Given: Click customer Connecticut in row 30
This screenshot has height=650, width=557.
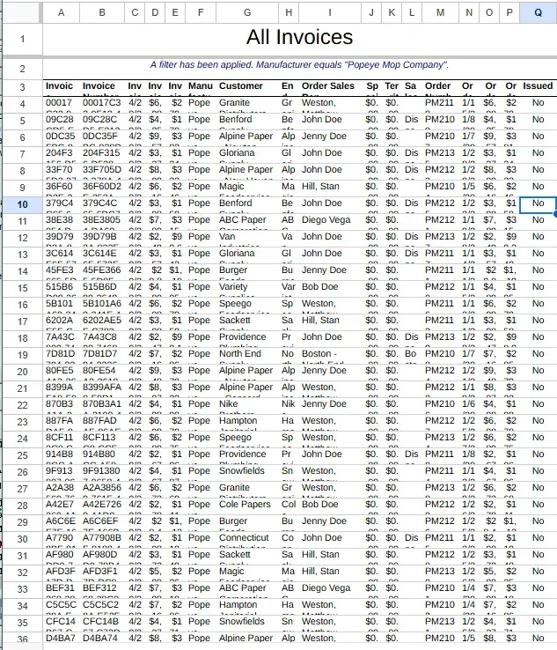Looking at the screenshot, I should tap(247, 539).
